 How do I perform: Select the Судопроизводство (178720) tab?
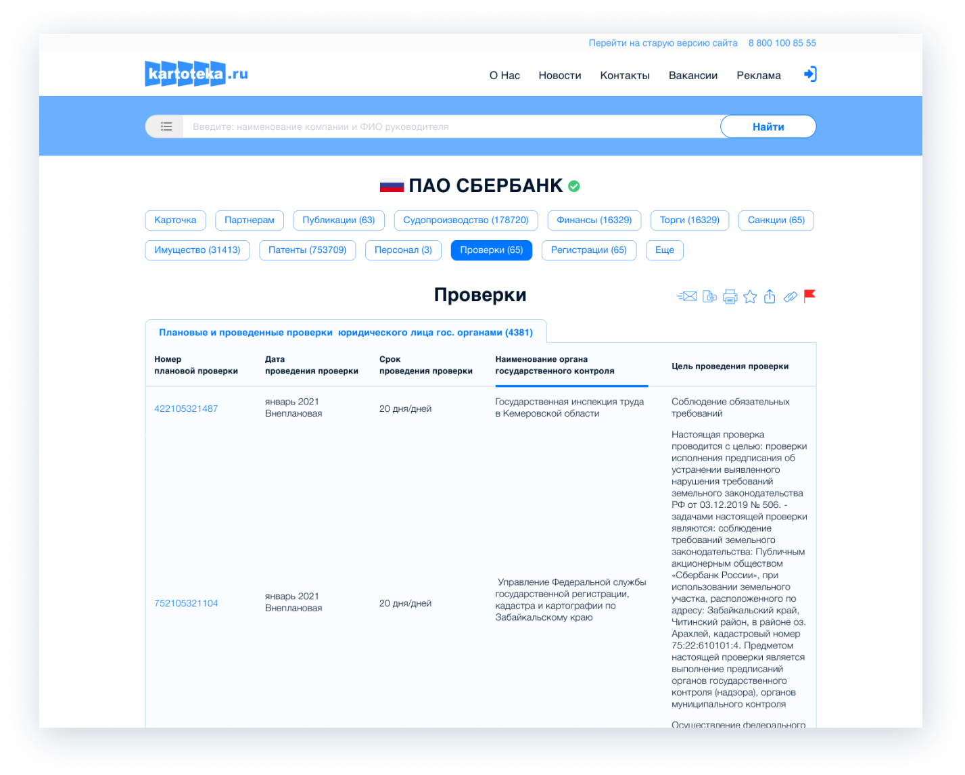click(x=466, y=220)
